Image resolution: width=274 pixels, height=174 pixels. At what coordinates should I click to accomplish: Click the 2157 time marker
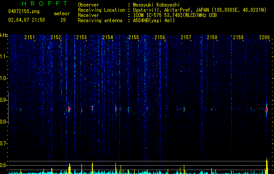point(186,37)
